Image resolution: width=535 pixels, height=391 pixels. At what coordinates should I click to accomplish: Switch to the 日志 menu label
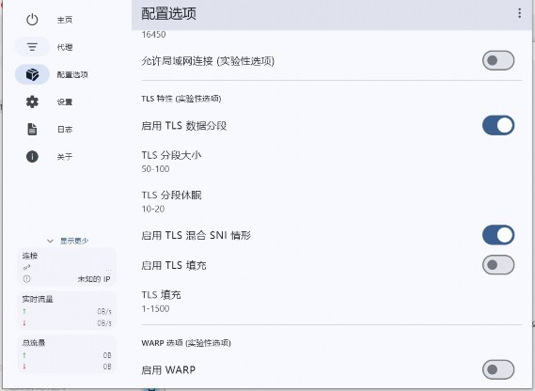(65, 130)
